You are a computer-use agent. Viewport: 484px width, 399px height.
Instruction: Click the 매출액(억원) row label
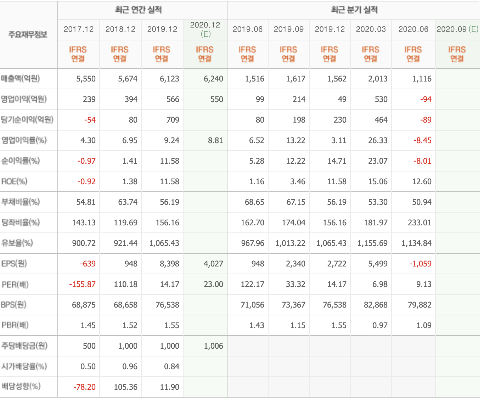[21, 79]
